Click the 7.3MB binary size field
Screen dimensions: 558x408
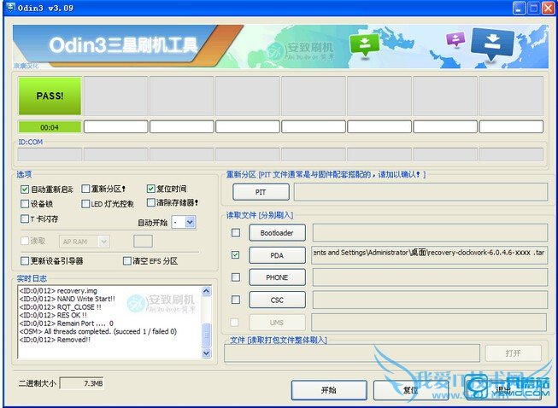(x=82, y=383)
